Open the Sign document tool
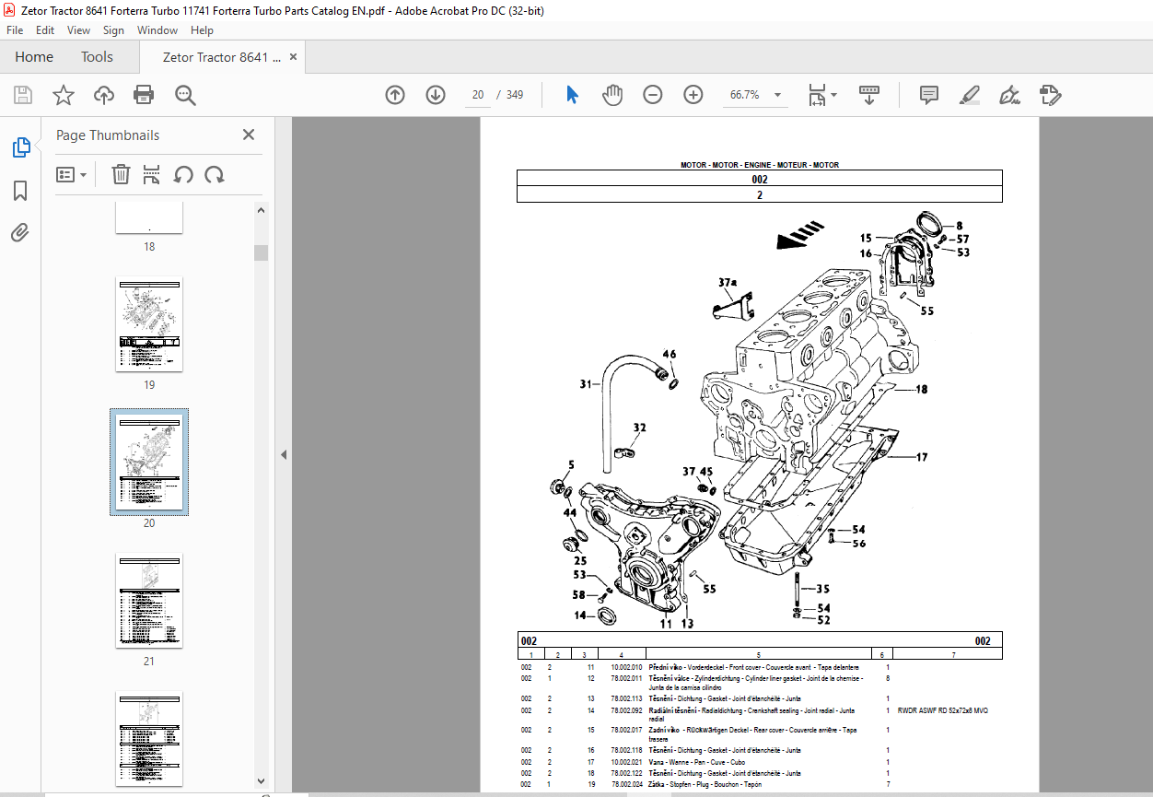Viewport: 1153px width, 797px height. 1010,95
